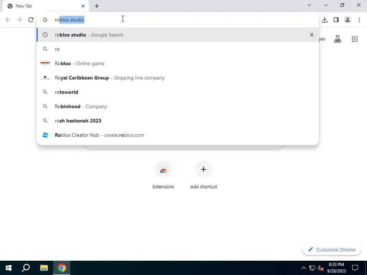Open the Extensions shortcut

coord(163,175)
